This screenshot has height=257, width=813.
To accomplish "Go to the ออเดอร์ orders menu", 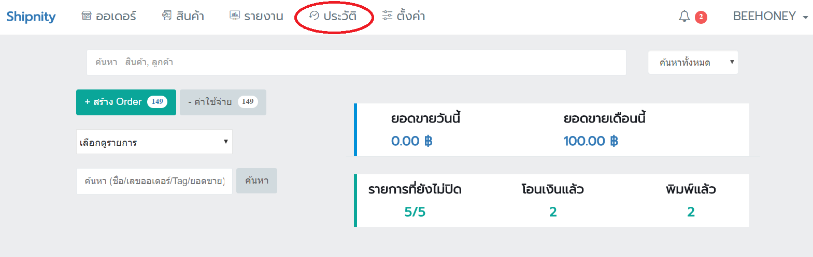I will click(x=109, y=16).
